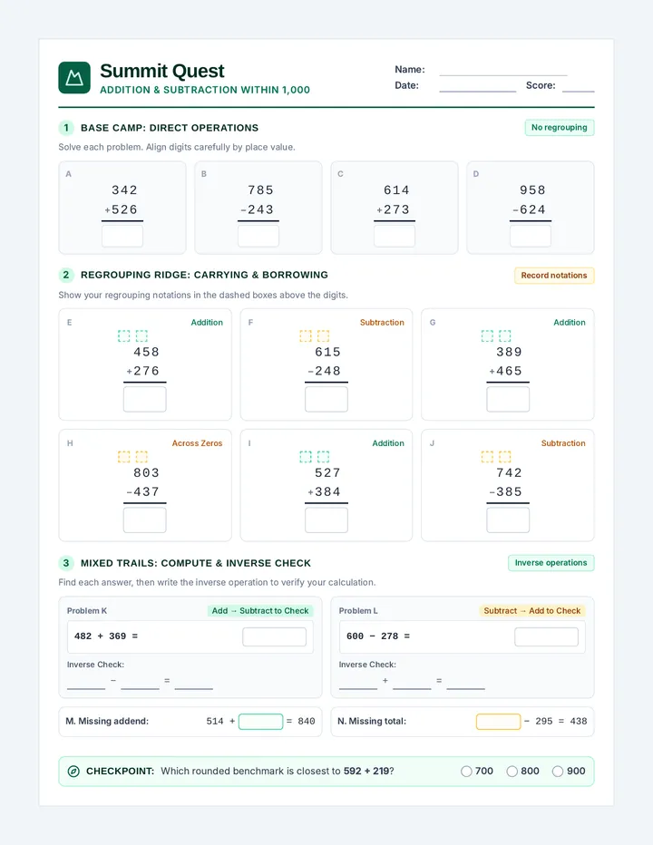Click the No regrouping badge
This screenshot has height=845, width=653.
point(560,128)
